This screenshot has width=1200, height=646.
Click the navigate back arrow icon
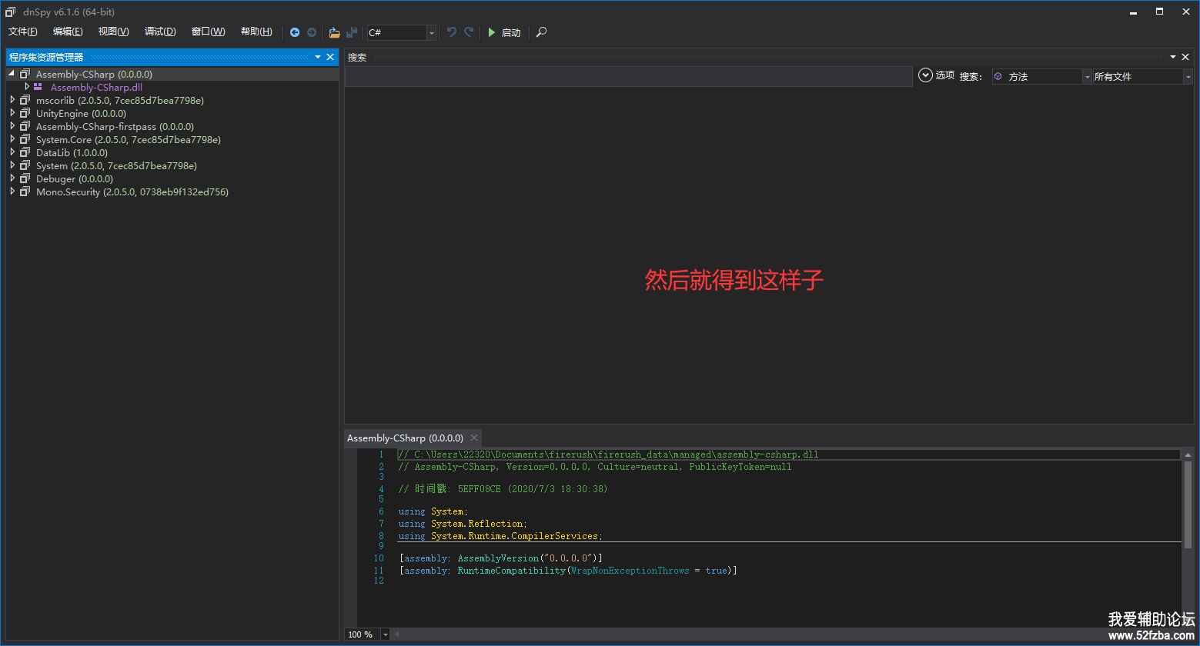pos(295,32)
